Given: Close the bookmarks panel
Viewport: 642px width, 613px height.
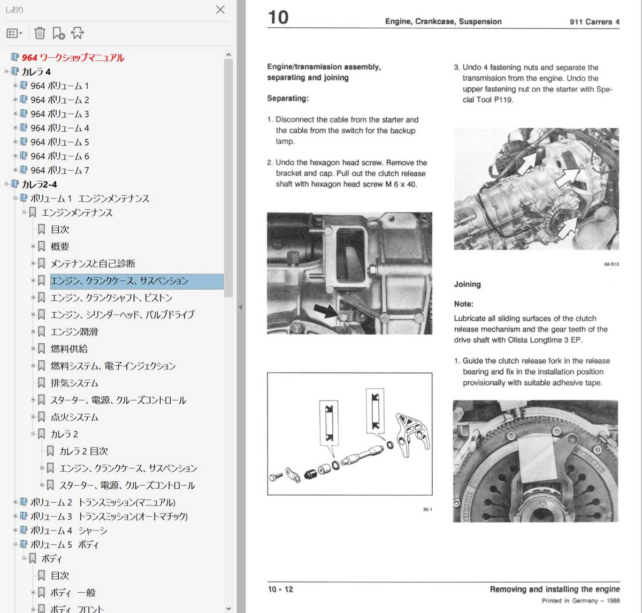Looking at the screenshot, I should pos(220,10).
